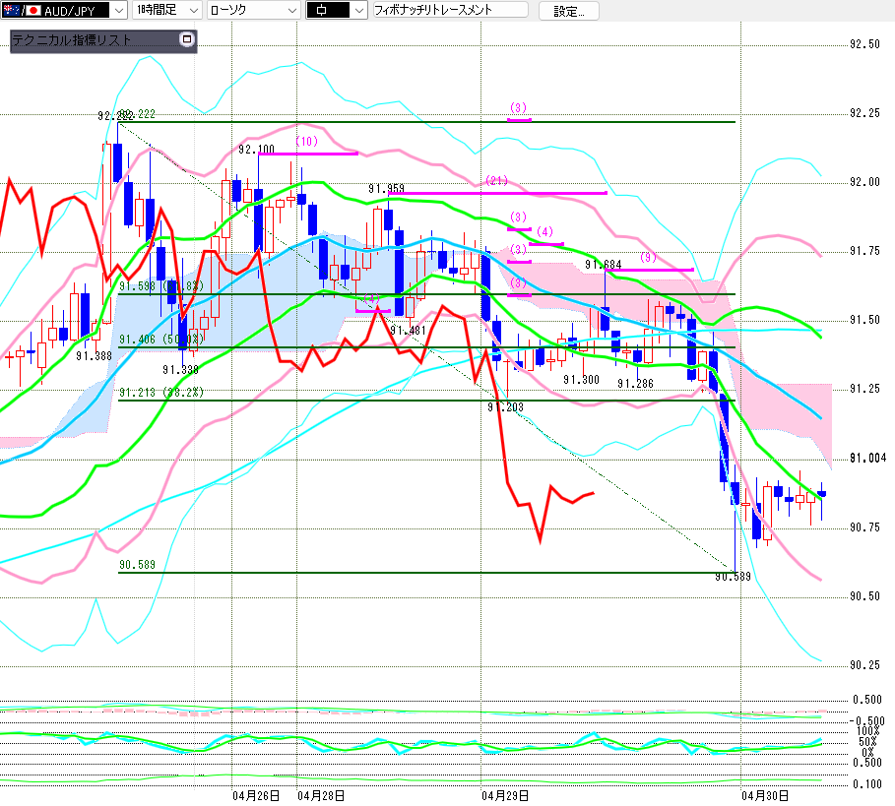Click the 91.004 current price axis label

pyautogui.click(x=868, y=458)
